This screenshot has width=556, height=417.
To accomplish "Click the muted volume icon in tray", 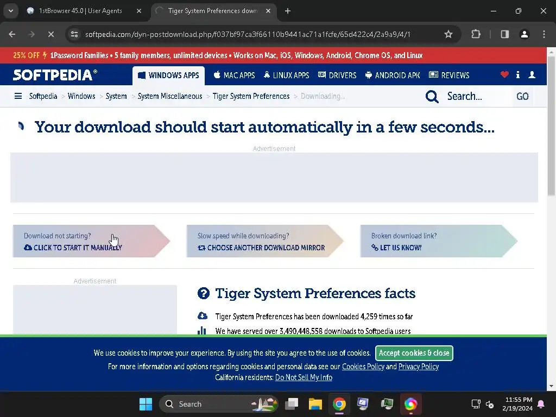I will coord(490,404).
